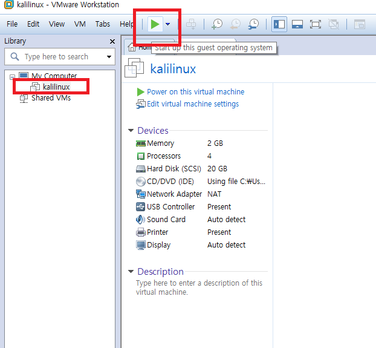Click the console view toolbar icon

point(360,24)
